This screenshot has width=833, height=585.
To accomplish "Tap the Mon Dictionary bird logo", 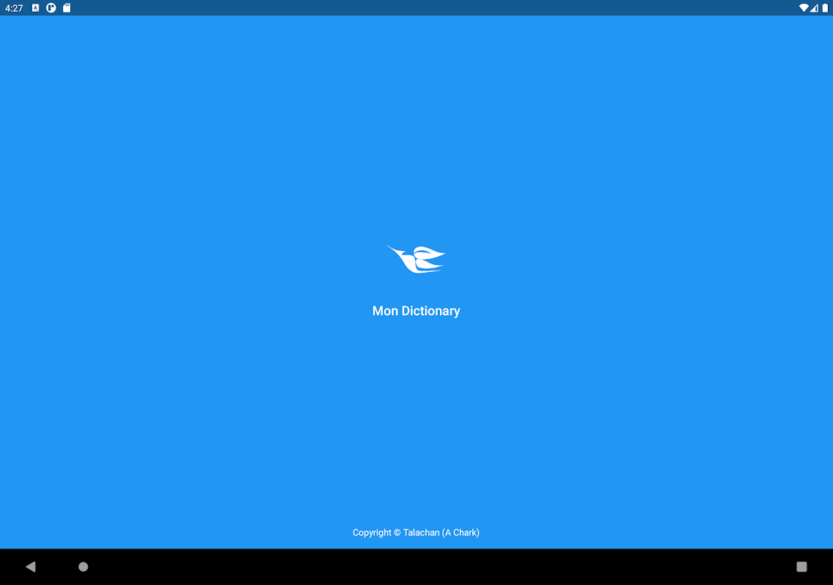I will coord(416,259).
